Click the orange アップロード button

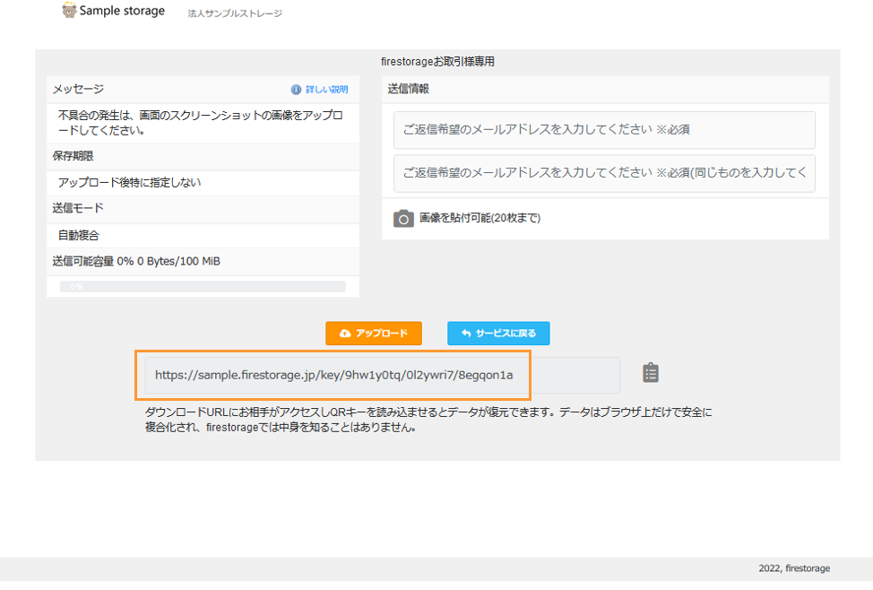[374, 334]
